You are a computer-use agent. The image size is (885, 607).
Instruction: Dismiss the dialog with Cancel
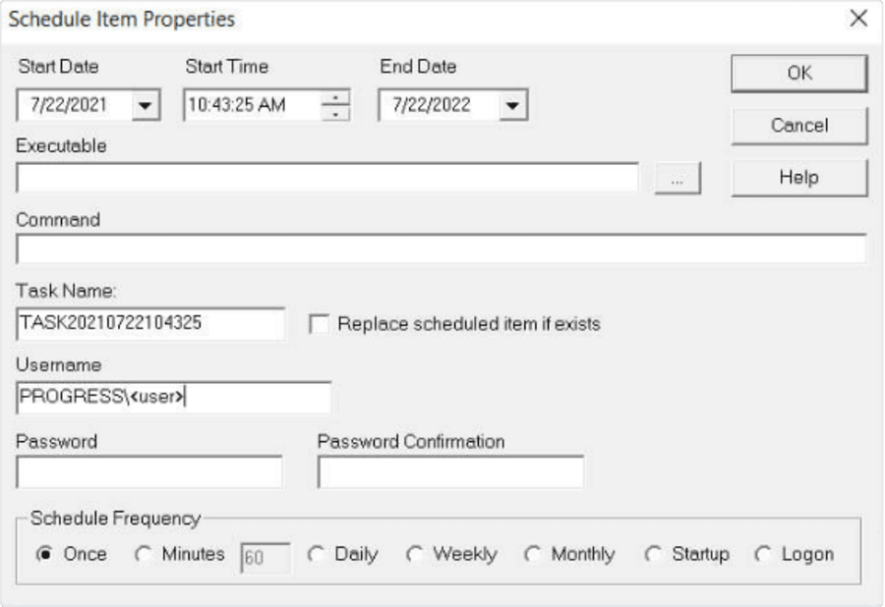(798, 125)
